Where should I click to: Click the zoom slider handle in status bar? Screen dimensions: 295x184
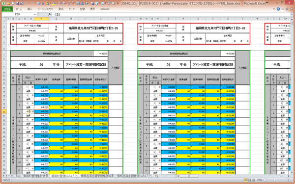tap(274, 180)
